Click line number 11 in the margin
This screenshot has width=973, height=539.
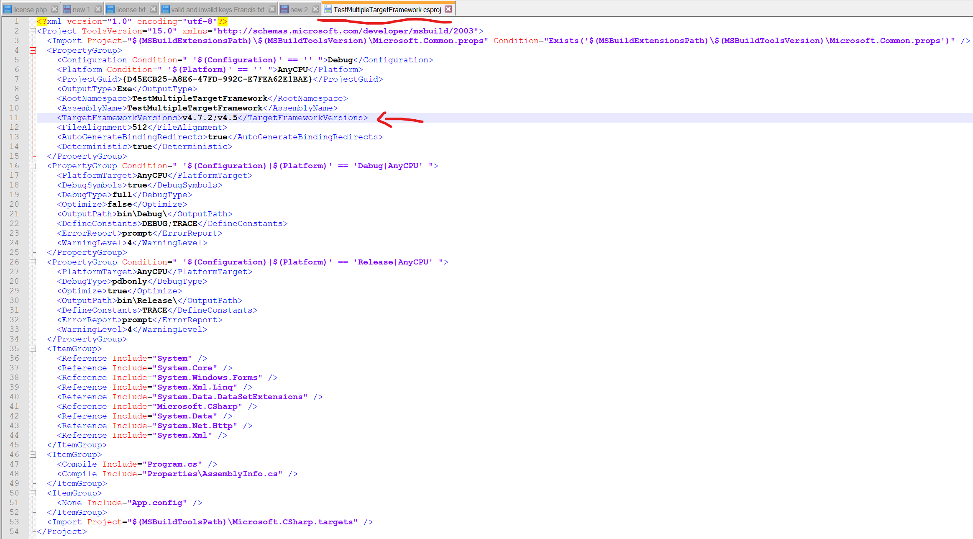click(14, 118)
